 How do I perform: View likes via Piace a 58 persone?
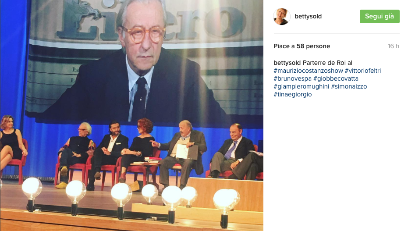302,46
